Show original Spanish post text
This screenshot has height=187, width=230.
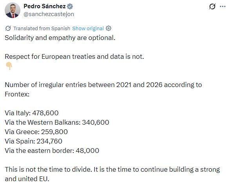[88, 28]
